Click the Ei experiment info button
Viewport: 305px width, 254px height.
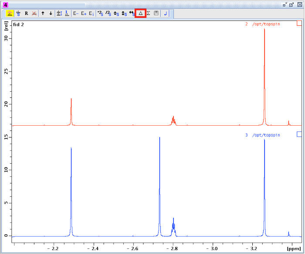pos(91,14)
